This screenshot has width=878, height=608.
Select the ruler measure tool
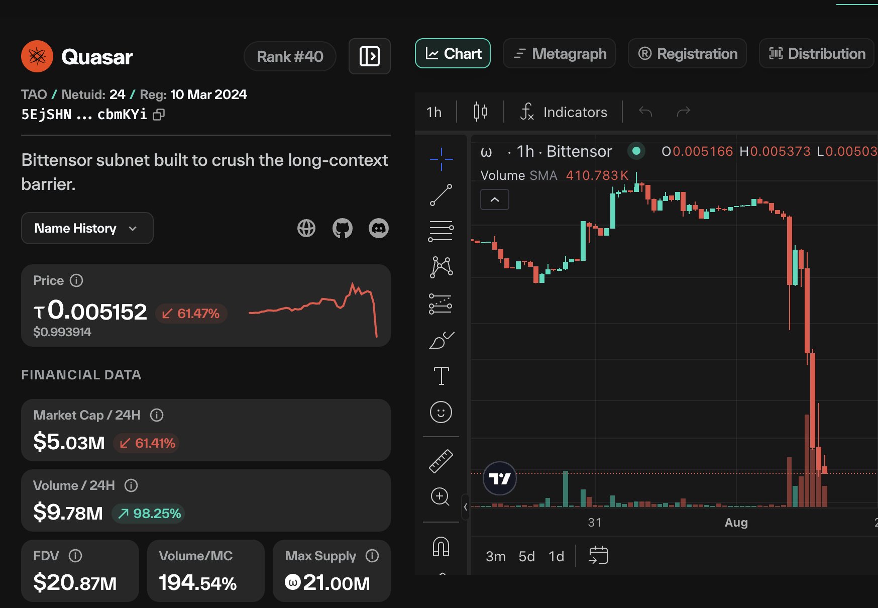tap(441, 461)
